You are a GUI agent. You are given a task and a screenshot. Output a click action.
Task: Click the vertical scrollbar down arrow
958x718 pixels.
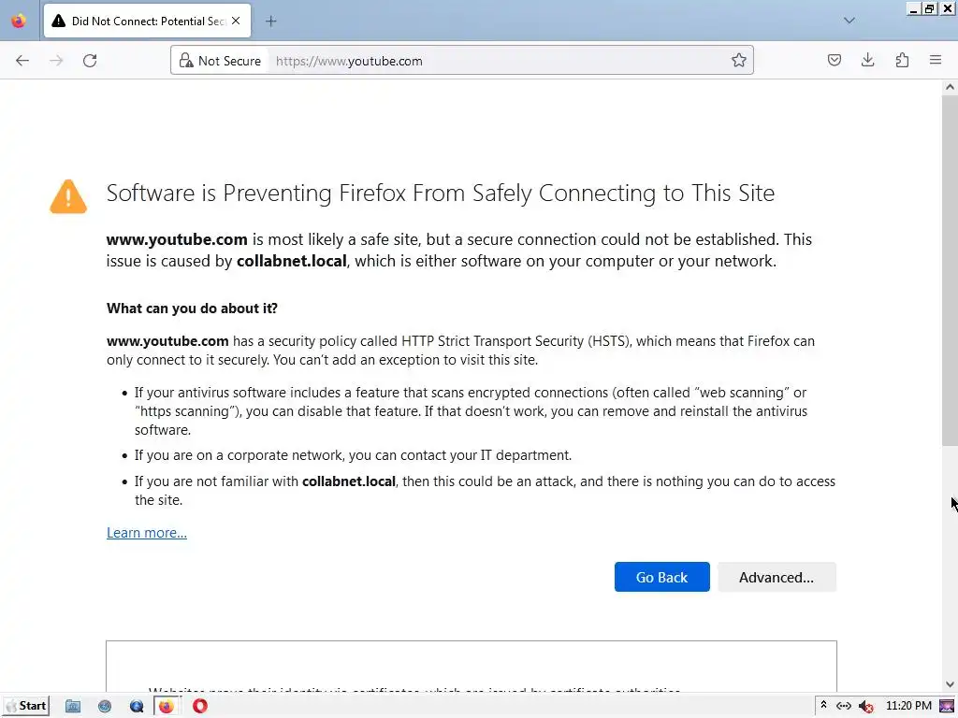pos(950,683)
